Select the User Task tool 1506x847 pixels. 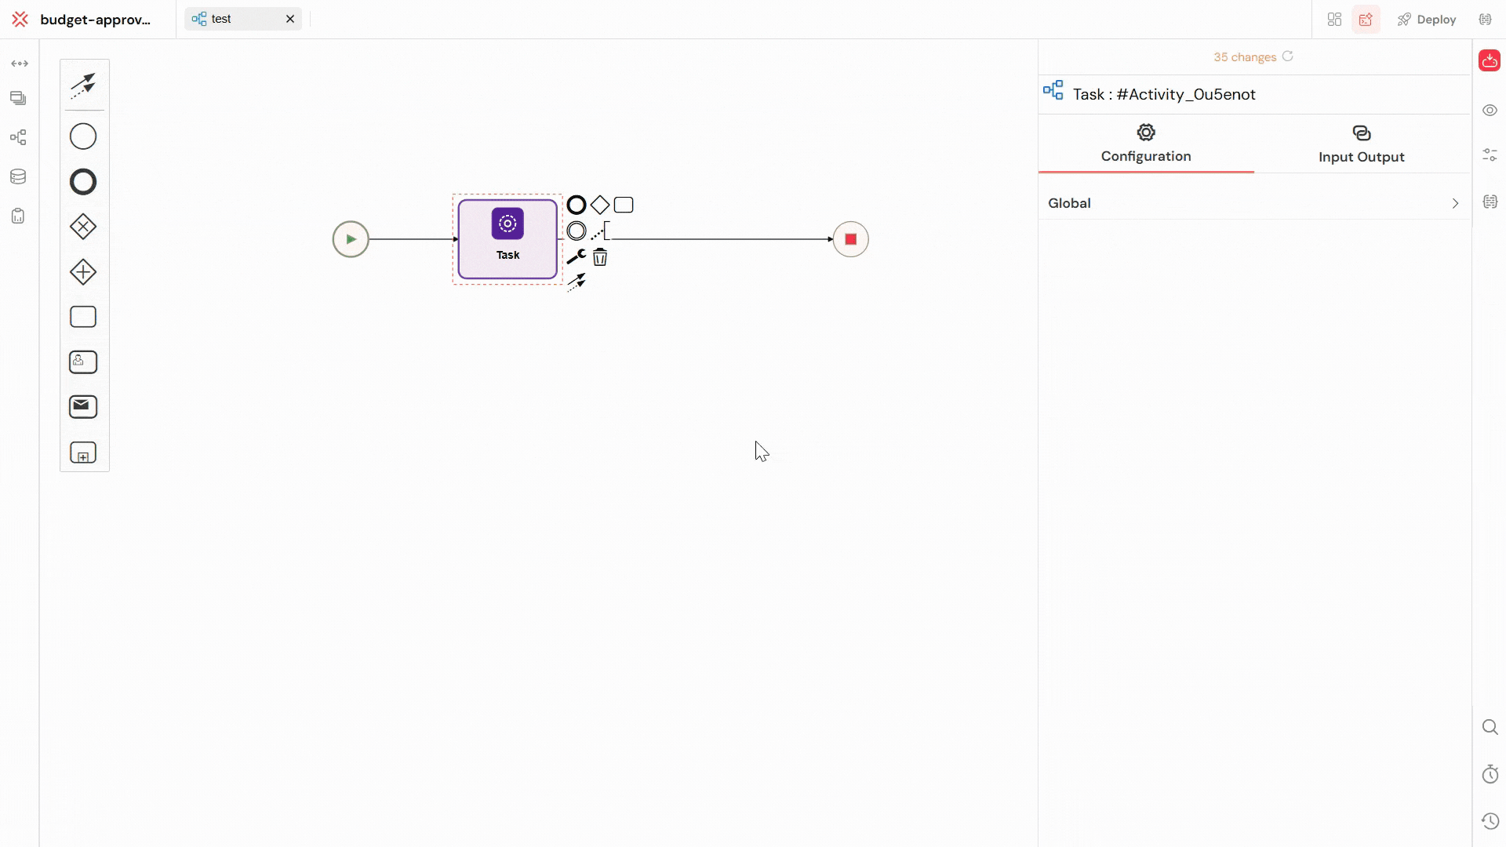[82, 362]
